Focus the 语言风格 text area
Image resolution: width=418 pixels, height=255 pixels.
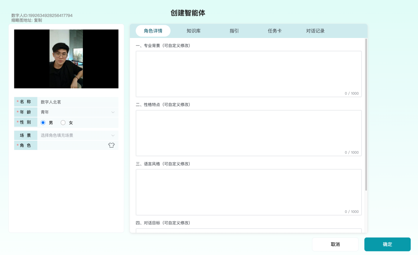(x=248, y=192)
